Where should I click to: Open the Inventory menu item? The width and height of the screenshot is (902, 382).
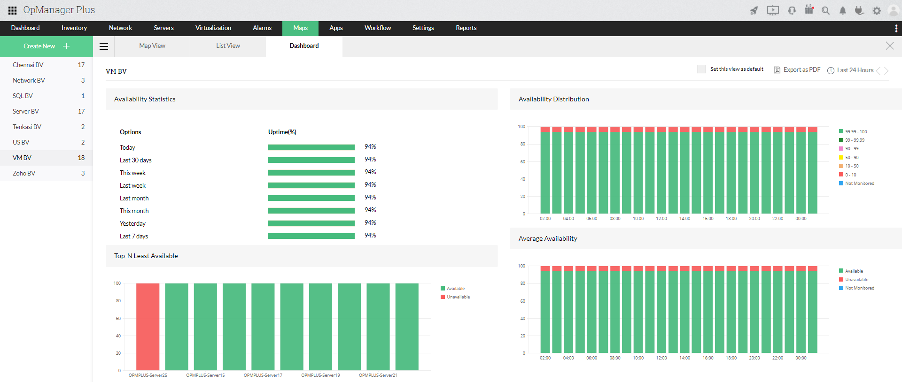click(74, 28)
